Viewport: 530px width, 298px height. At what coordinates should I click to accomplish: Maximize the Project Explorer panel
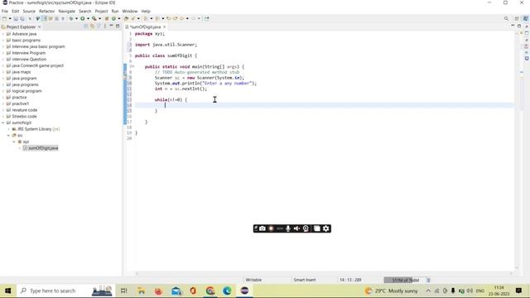pos(118,26)
